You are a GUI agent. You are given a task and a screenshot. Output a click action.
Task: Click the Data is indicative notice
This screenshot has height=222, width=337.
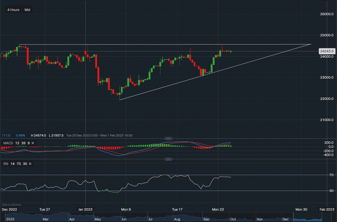[11, 204]
